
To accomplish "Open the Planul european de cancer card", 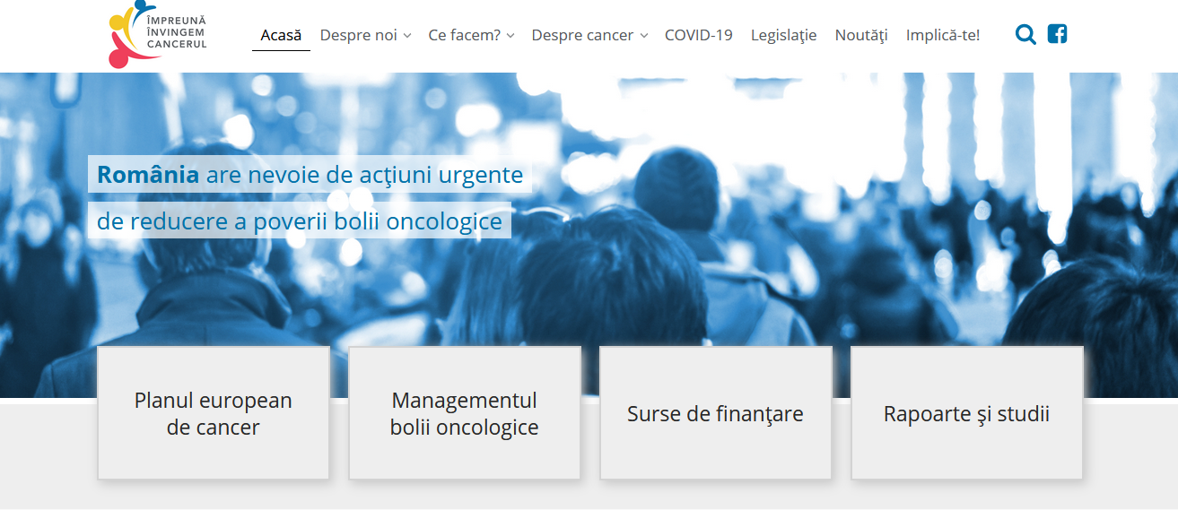I will 214,413.
